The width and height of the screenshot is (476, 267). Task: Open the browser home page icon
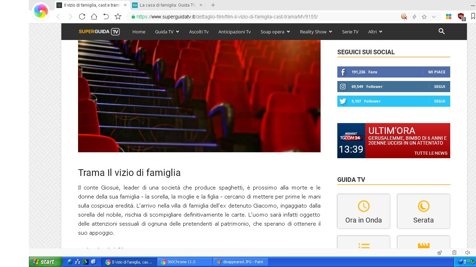coord(94,17)
